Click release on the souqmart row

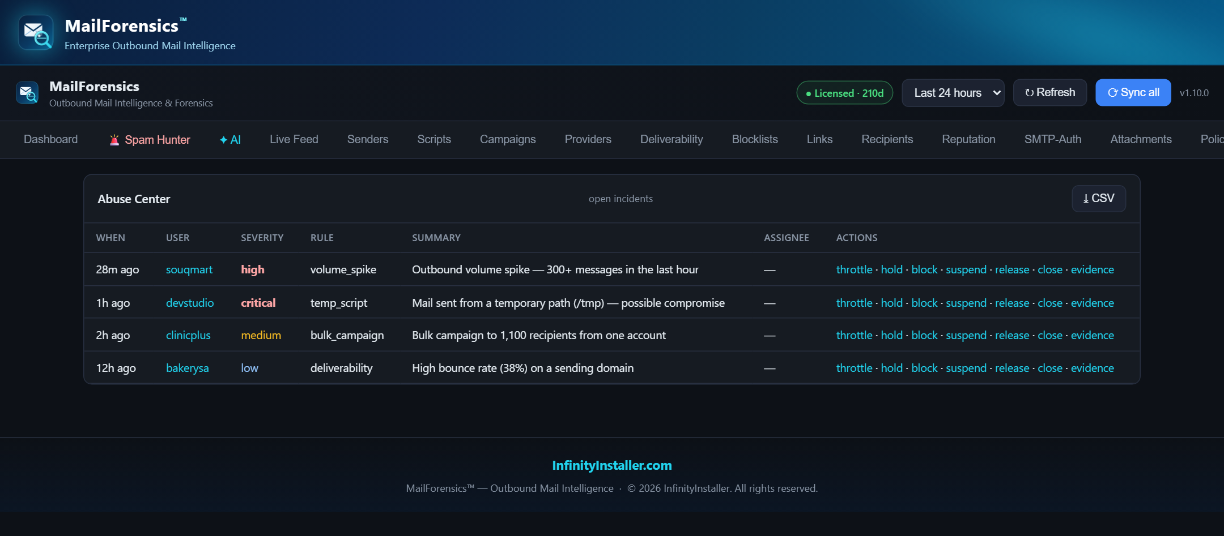[x=1012, y=269]
